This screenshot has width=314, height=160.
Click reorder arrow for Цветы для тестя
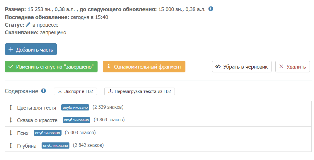(11, 107)
